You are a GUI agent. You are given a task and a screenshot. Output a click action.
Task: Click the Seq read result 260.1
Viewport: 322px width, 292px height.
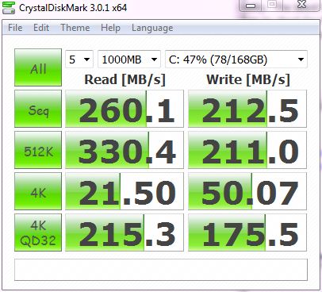[x=125, y=109]
